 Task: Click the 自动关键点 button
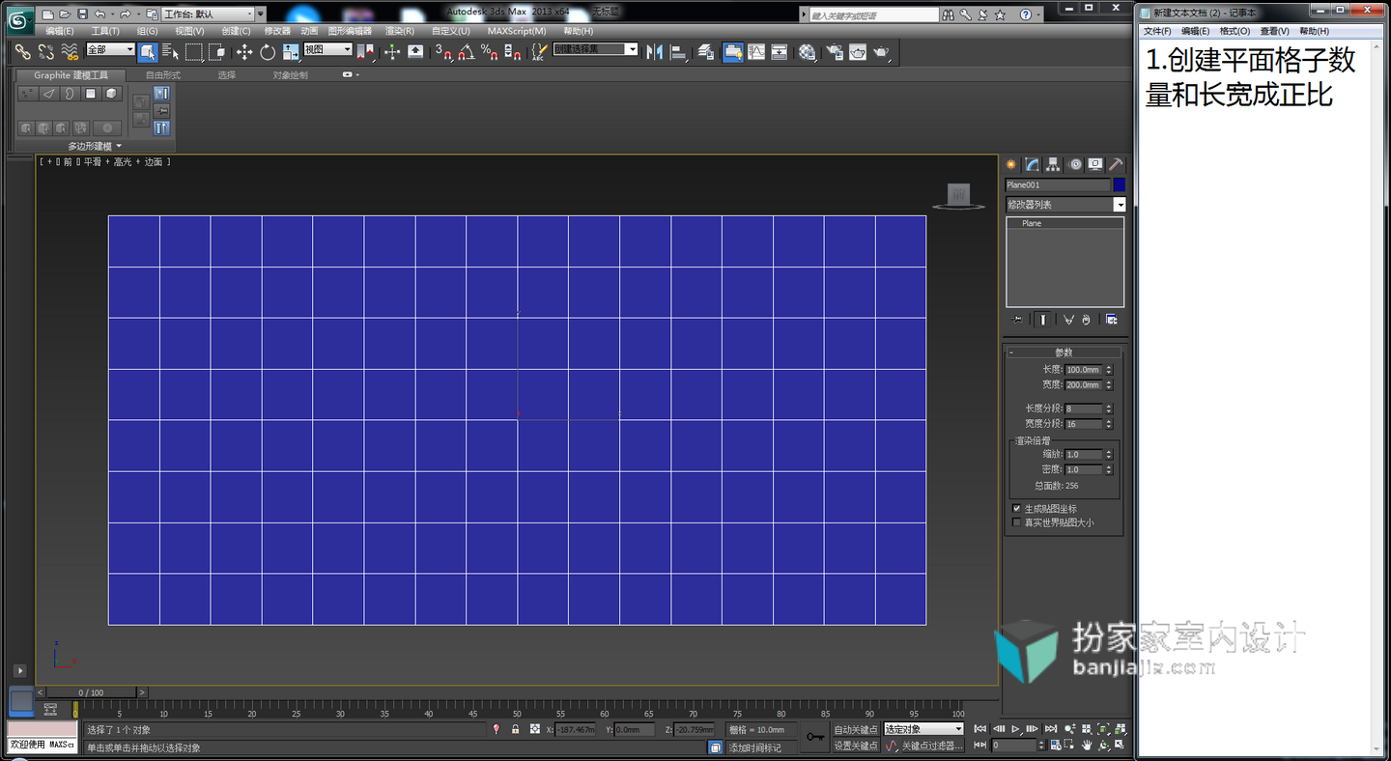(x=856, y=729)
